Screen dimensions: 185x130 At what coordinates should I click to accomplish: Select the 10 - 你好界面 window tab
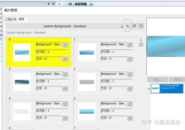(x=77, y=4)
